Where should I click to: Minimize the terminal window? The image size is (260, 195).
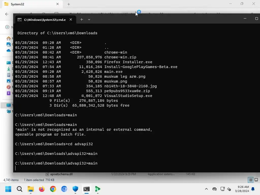click(245, 19)
